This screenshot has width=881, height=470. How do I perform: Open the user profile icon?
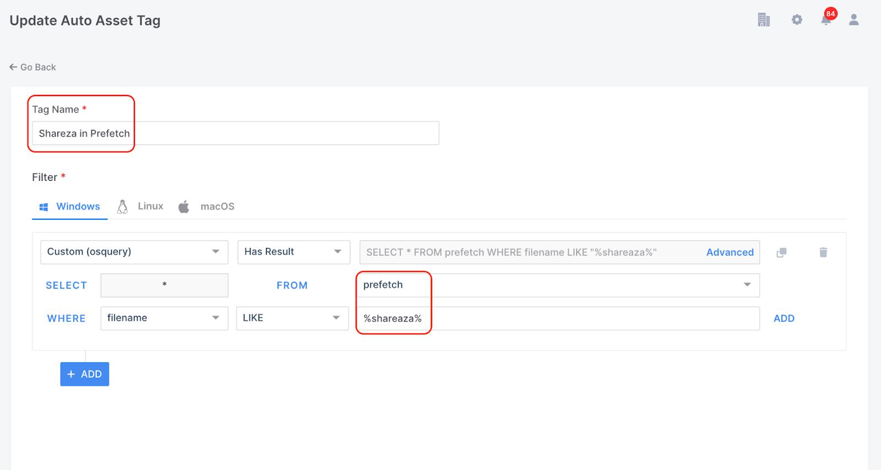[x=853, y=20]
